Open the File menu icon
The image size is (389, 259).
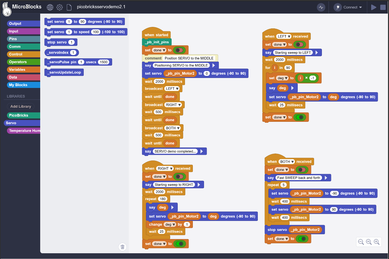[x=69, y=7]
